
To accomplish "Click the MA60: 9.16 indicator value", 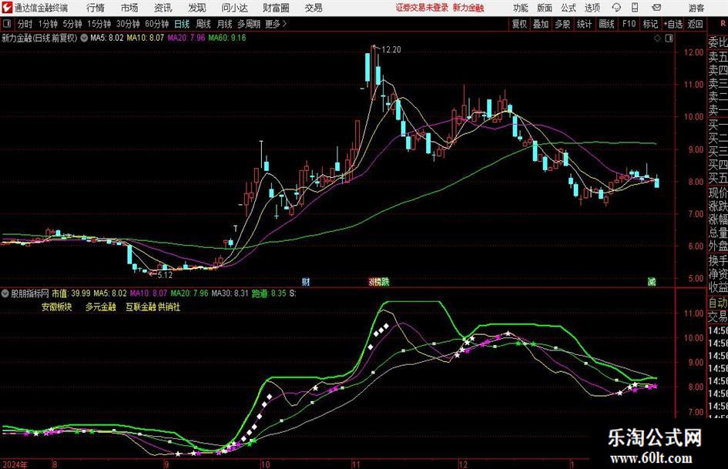I will [227, 38].
